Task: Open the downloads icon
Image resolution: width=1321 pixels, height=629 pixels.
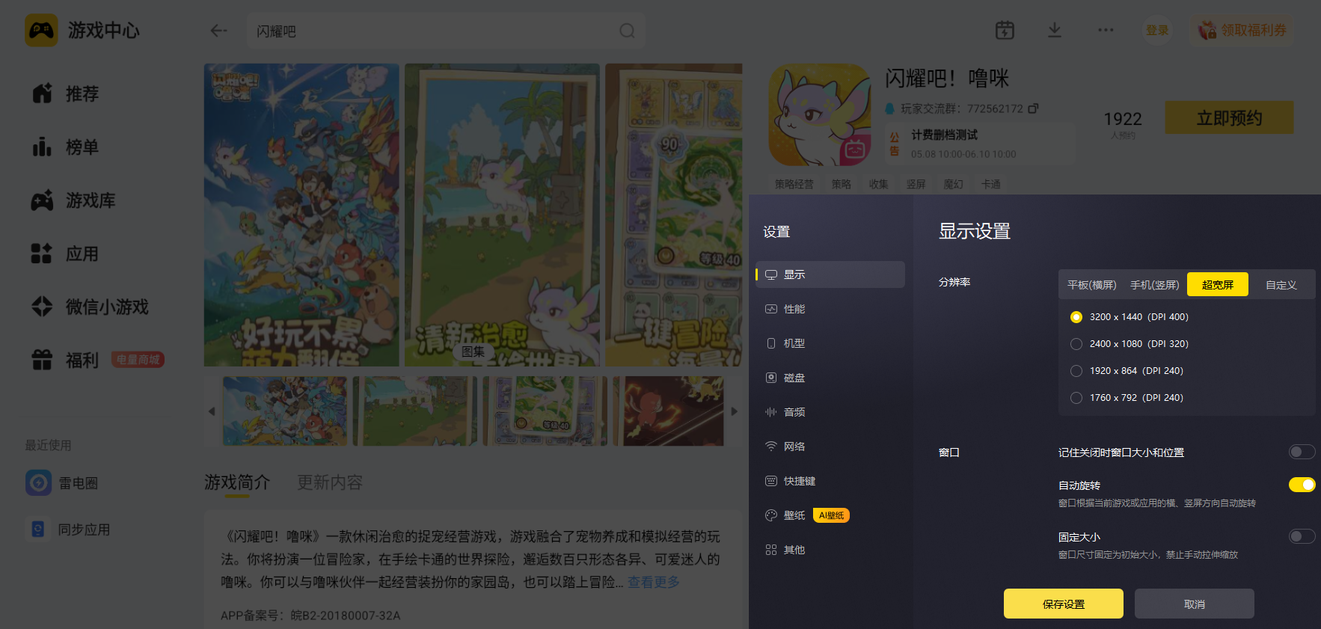Action: click(x=1055, y=30)
